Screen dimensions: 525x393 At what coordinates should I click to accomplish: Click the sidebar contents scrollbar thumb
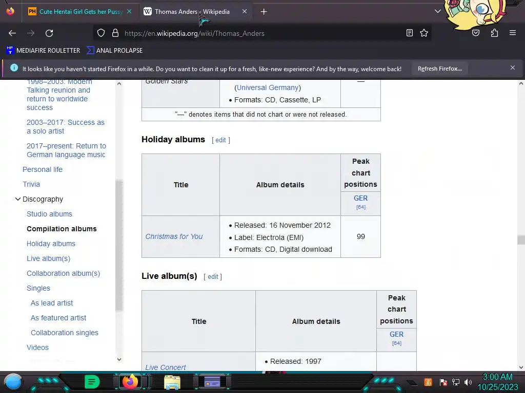tap(119, 246)
